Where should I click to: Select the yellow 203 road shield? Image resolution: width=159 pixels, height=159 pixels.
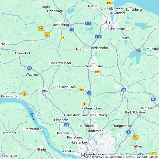[48, 35]
